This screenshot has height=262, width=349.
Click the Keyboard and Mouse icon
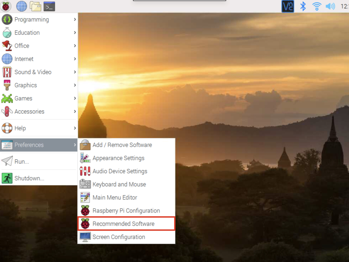pyautogui.click(x=85, y=184)
